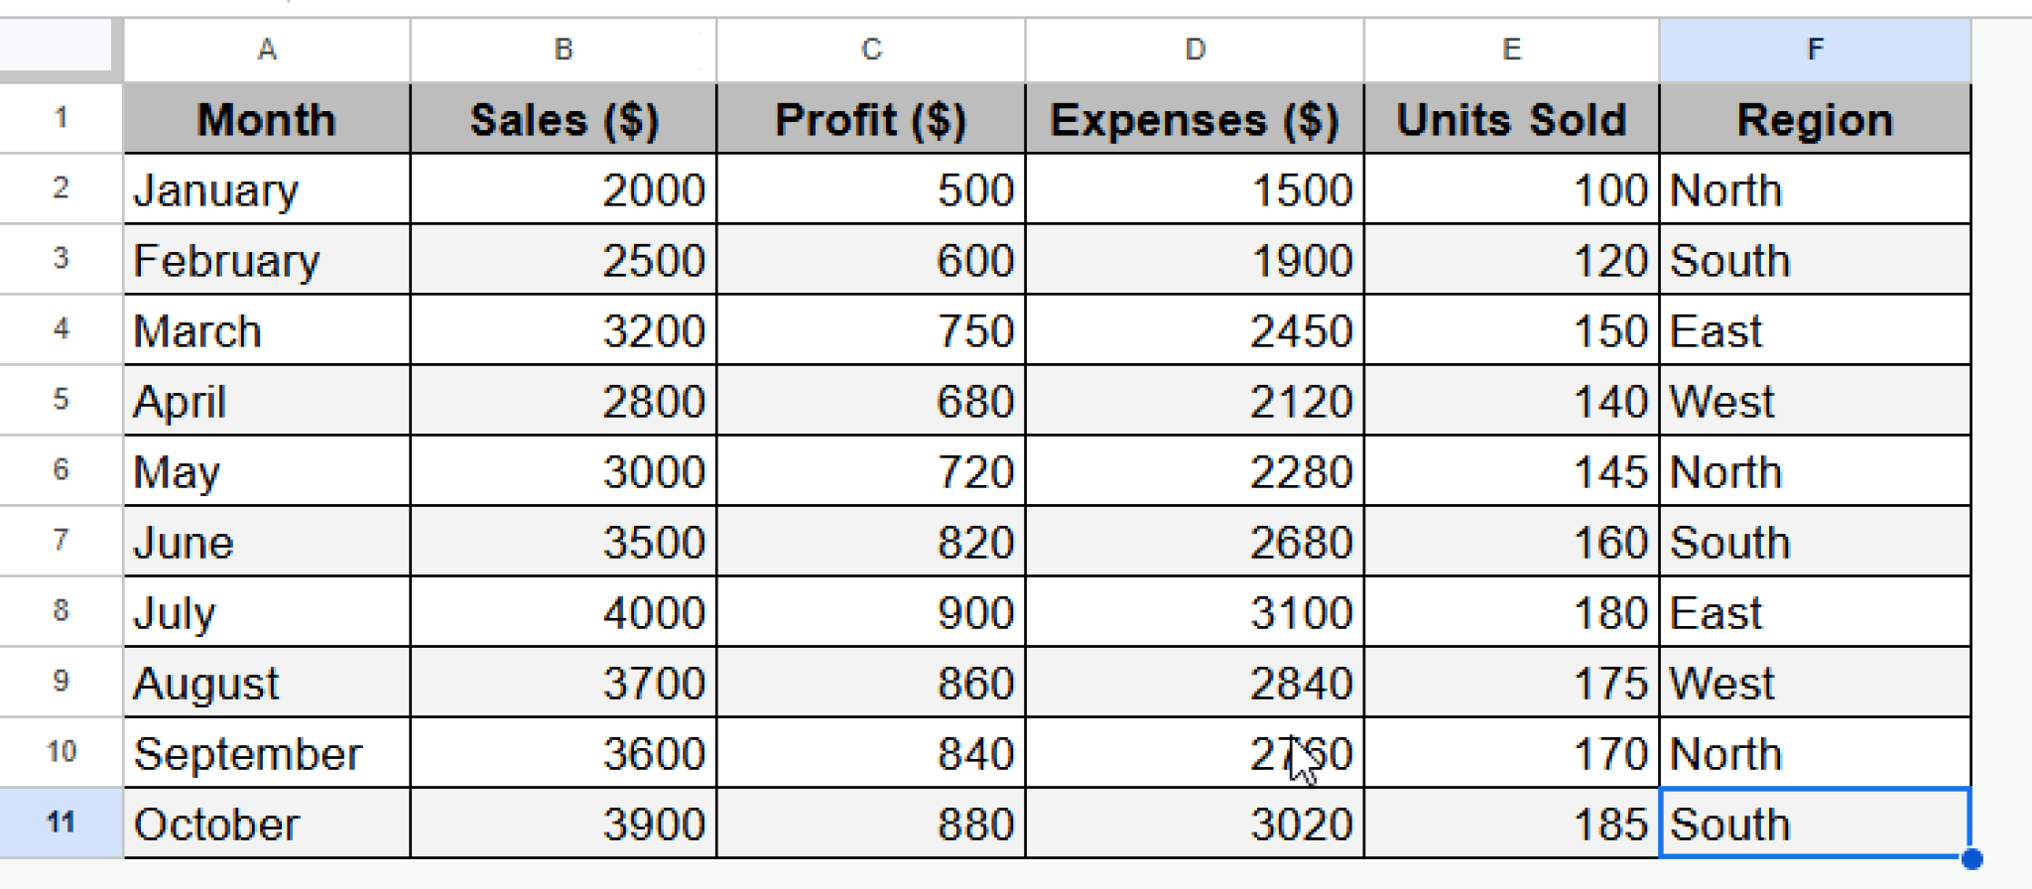This screenshot has height=889, width=2032.
Task: Select row 1 containing the headers
Action: (x=60, y=119)
